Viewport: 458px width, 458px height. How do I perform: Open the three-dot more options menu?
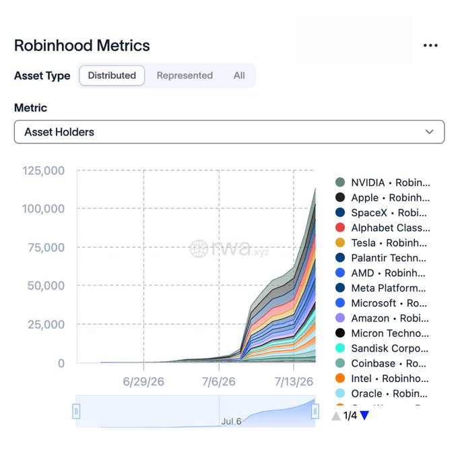pos(430,45)
